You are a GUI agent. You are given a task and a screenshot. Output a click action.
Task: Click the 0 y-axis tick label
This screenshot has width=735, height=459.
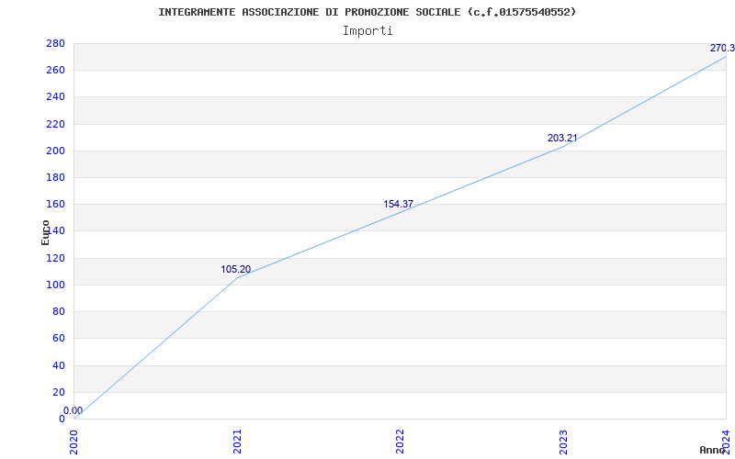pyautogui.click(x=62, y=419)
